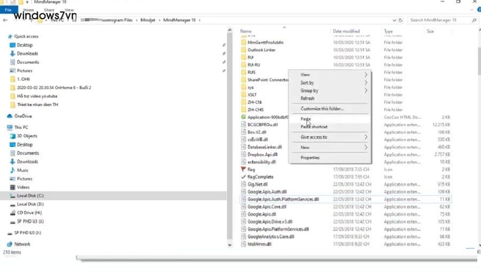This screenshot has width=481, height=273.
Task: Open Sort by submenu
Action: [x=330, y=83]
